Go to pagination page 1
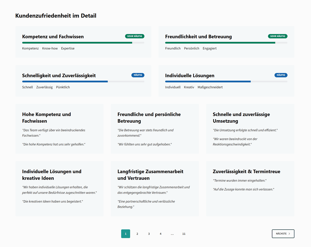This screenshot has width=311, height=247. (x=125, y=234)
